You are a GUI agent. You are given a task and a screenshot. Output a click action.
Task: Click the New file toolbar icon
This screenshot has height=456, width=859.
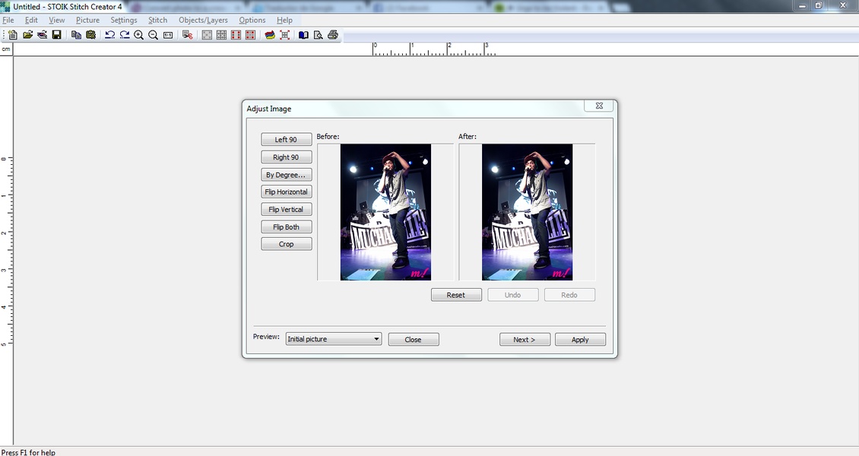[x=13, y=35]
